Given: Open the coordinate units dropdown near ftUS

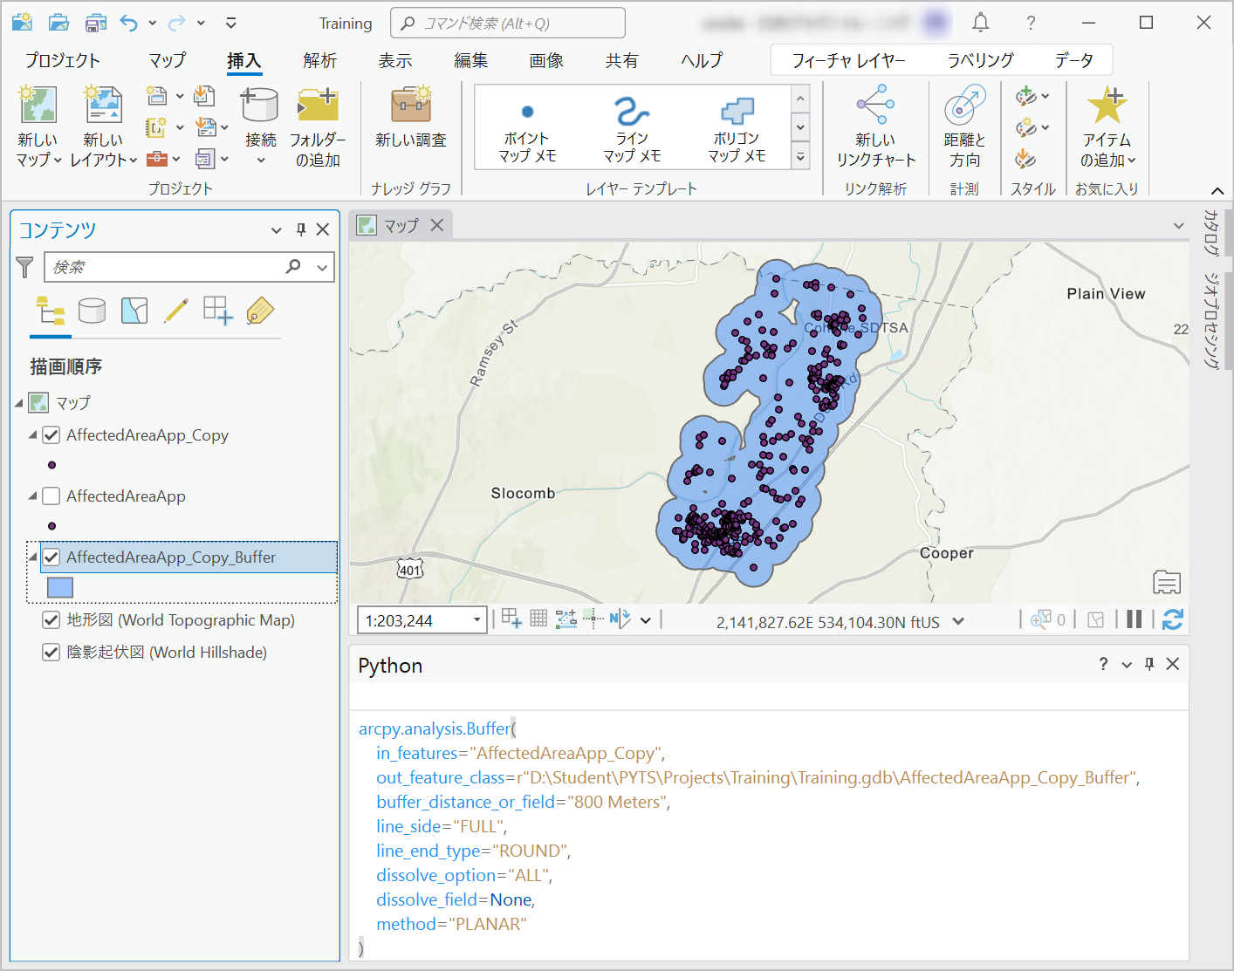Looking at the screenshot, I should click(958, 621).
